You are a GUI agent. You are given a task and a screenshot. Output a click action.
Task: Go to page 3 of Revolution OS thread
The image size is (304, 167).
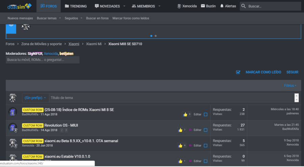tap(66, 130)
